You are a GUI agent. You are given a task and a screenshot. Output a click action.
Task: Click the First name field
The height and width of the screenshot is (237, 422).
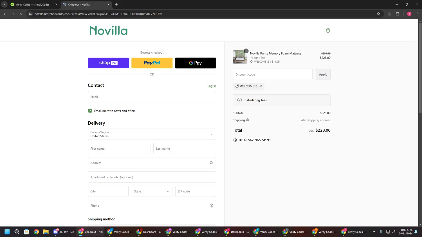[119, 149]
